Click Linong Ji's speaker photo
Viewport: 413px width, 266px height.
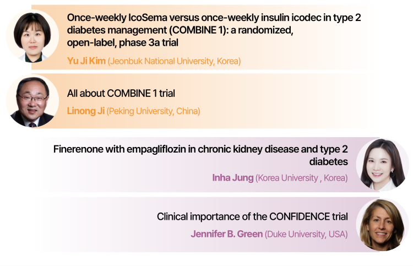point(32,101)
